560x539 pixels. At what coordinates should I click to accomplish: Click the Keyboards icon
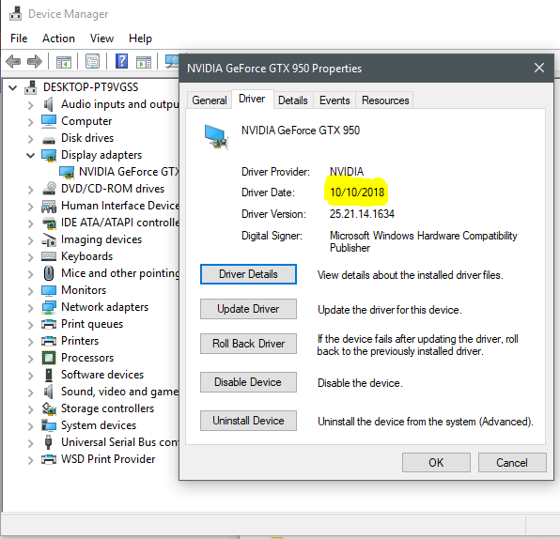click(49, 256)
